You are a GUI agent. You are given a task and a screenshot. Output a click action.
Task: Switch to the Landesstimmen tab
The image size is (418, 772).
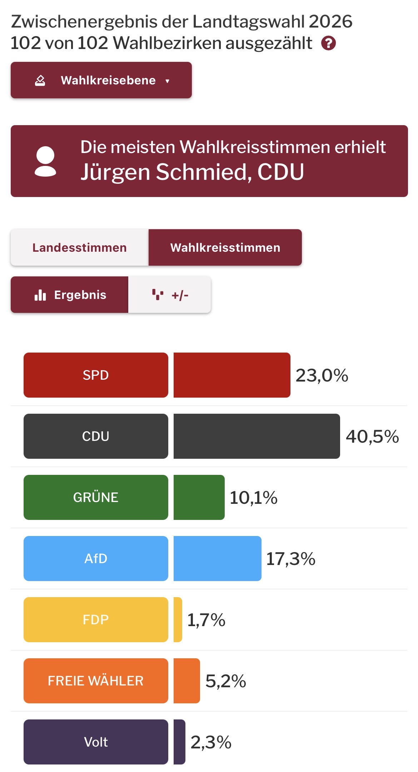(79, 247)
